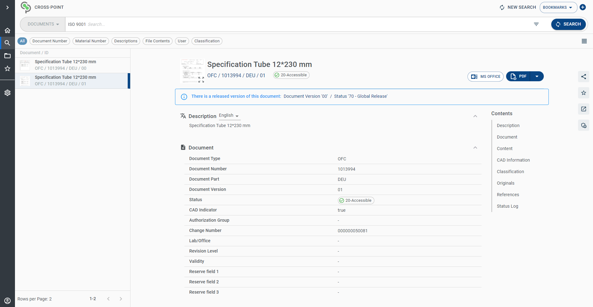Go to the previous results page
593x307 pixels.
click(x=108, y=299)
